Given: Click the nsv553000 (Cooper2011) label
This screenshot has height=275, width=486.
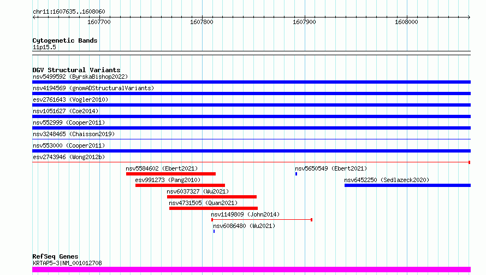Looking at the screenshot, I should (69, 145).
